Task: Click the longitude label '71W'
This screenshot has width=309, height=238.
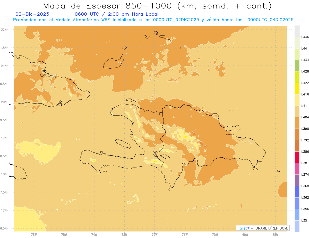Action: 185,234
